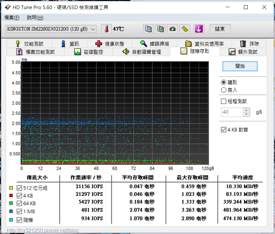Open the 額外測試 tab
The image size is (275, 234).
(243, 52)
